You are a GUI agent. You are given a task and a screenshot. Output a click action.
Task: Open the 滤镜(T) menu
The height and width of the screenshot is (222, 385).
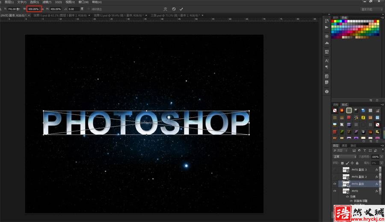click(47, 2)
